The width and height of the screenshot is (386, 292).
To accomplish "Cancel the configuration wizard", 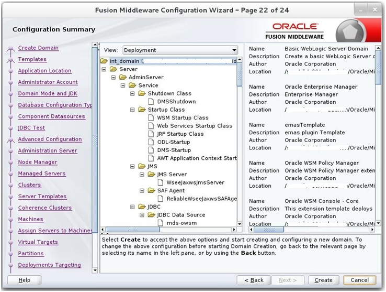I will (360, 280).
